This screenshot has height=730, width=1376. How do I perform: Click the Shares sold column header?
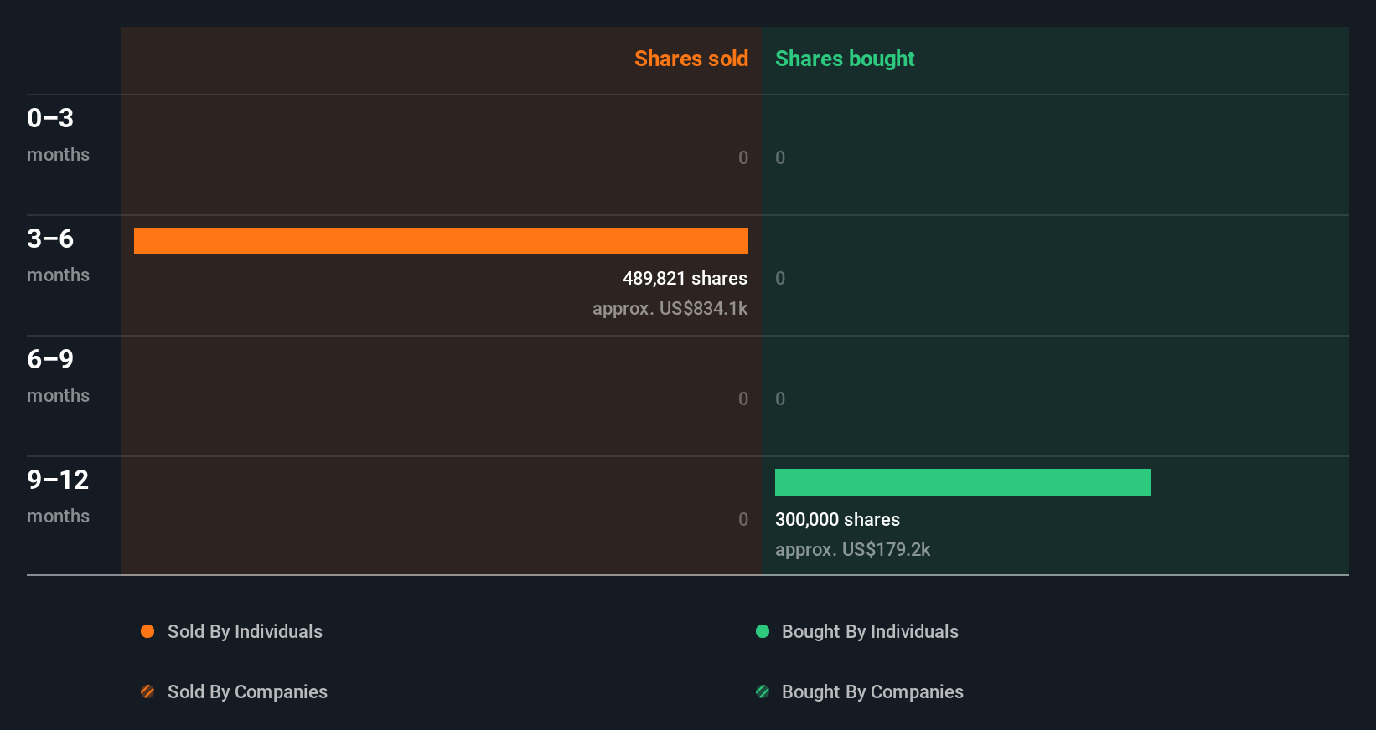click(691, 59)
